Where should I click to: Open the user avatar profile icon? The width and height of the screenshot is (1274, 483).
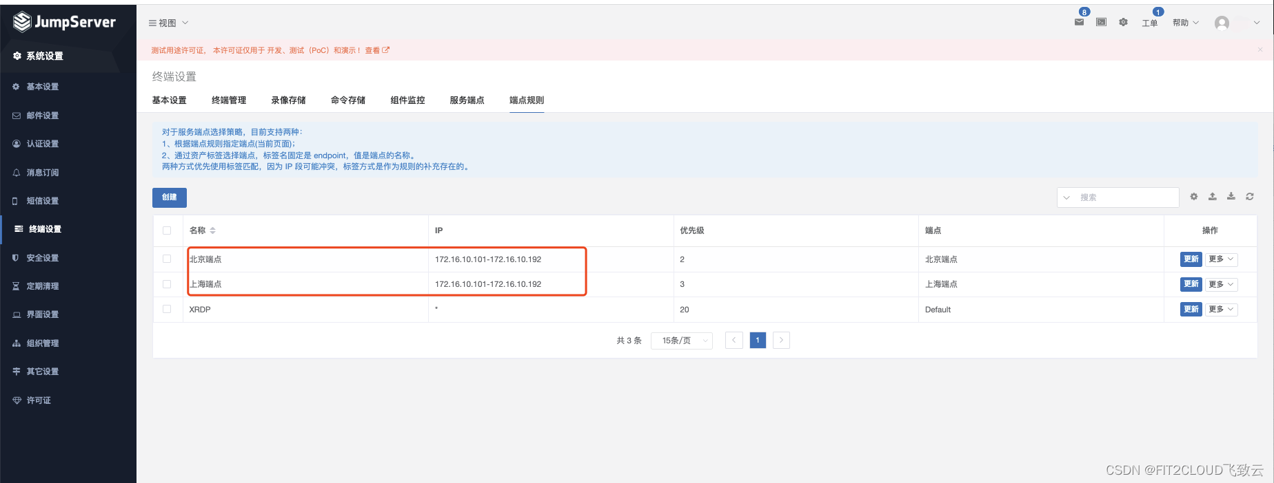point(1222,23)
